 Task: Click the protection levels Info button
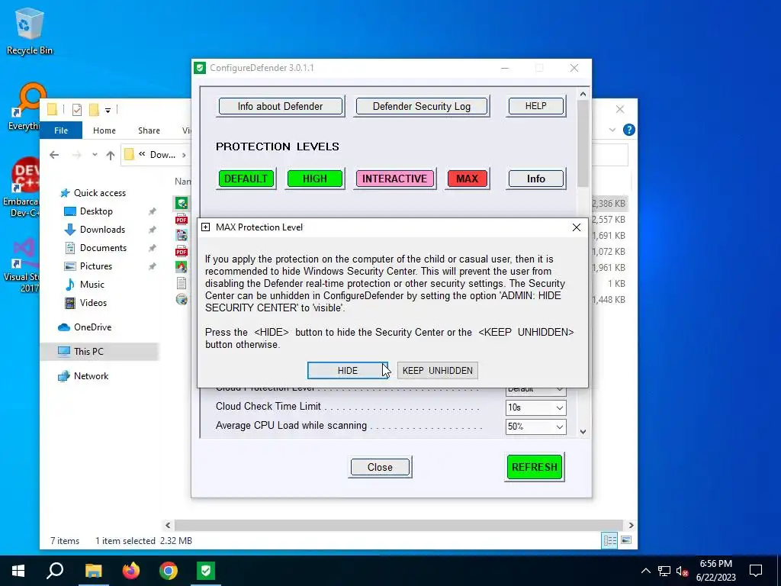pos(536,179)
